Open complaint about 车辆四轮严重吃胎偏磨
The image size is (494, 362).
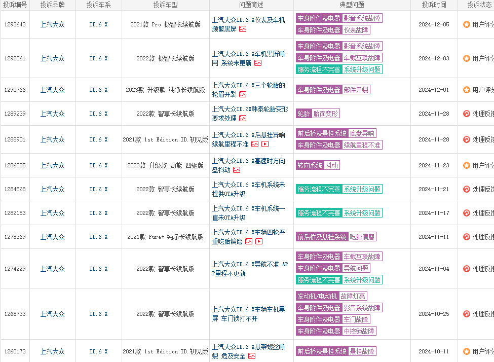248,237
